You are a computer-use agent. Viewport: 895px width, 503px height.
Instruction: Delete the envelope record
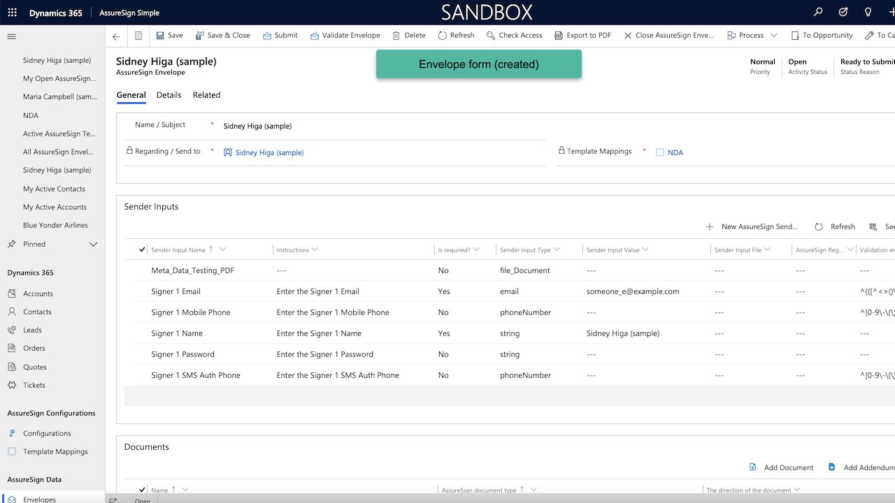coord(409,36)
